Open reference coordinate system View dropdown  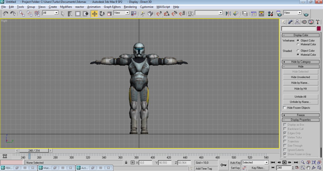pos(121,13)
